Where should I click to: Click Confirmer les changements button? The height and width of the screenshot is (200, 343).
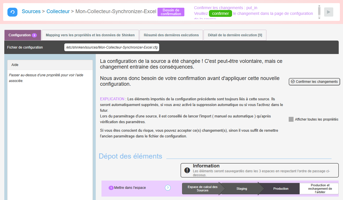pyautogui.click(x=314, y=82)
